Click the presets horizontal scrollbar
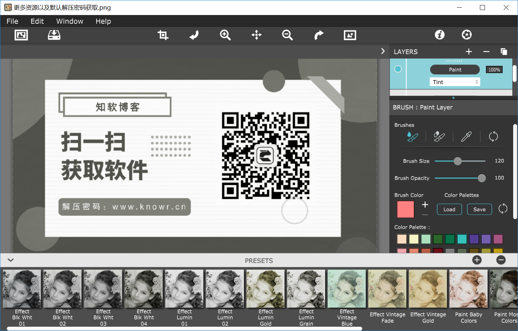 coord(184,329)
